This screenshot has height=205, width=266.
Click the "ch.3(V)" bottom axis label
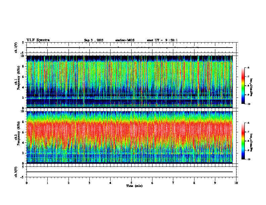tap(16, 172)
